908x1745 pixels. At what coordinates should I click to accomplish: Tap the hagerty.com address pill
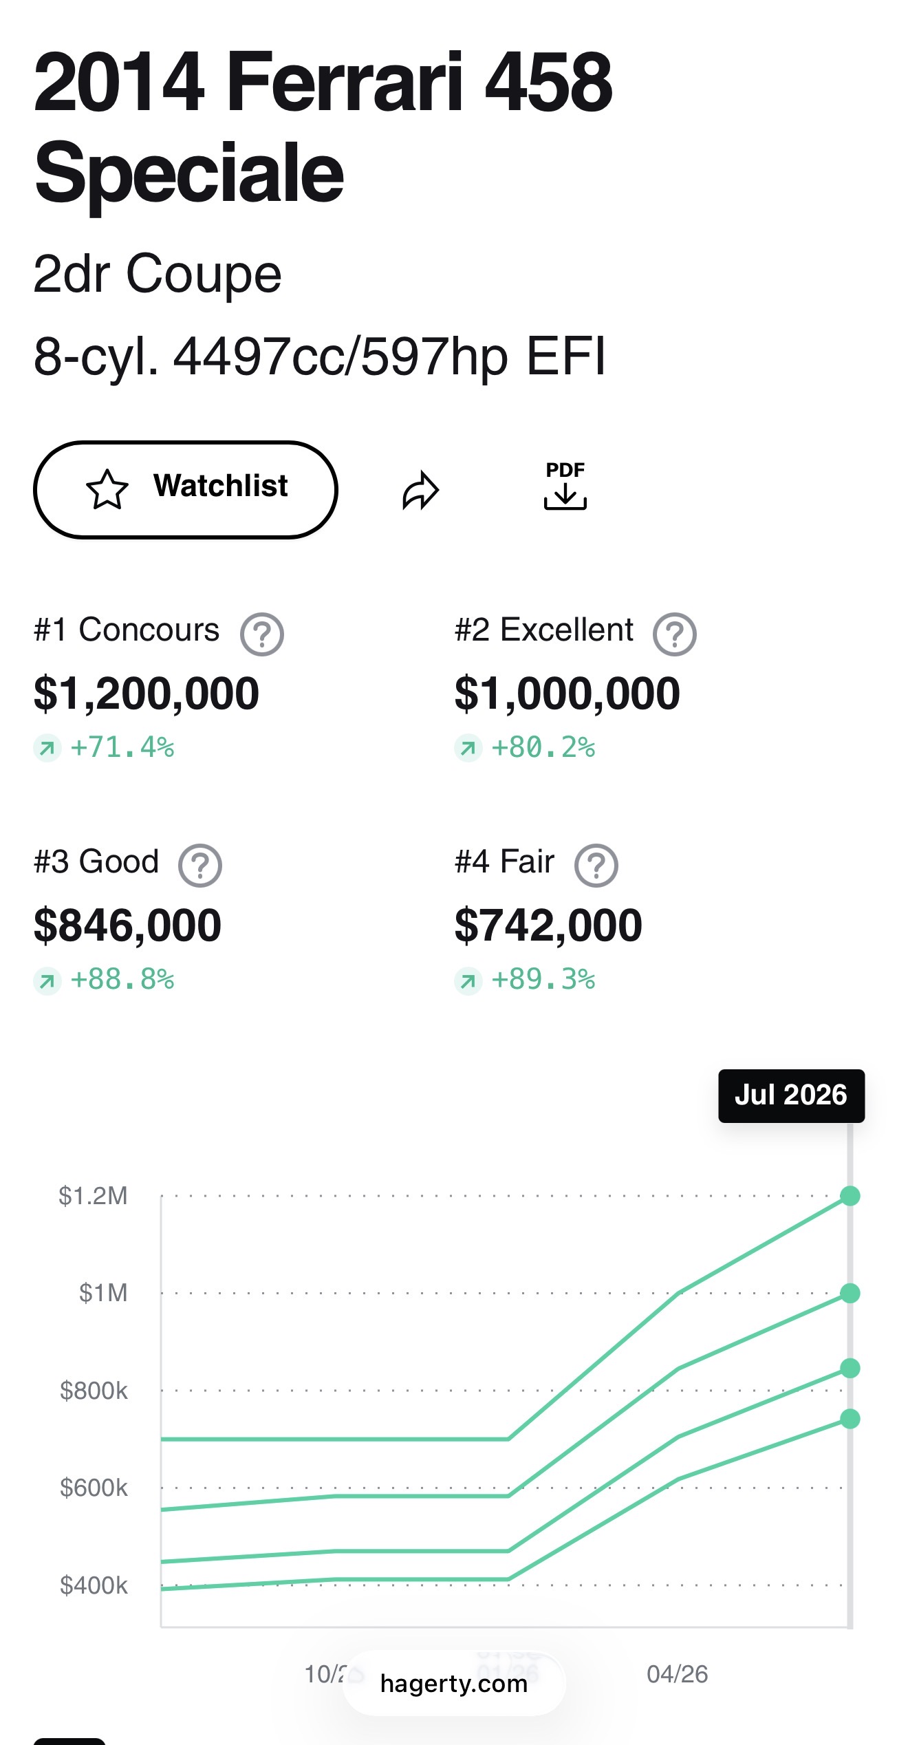coord(454,1683)
